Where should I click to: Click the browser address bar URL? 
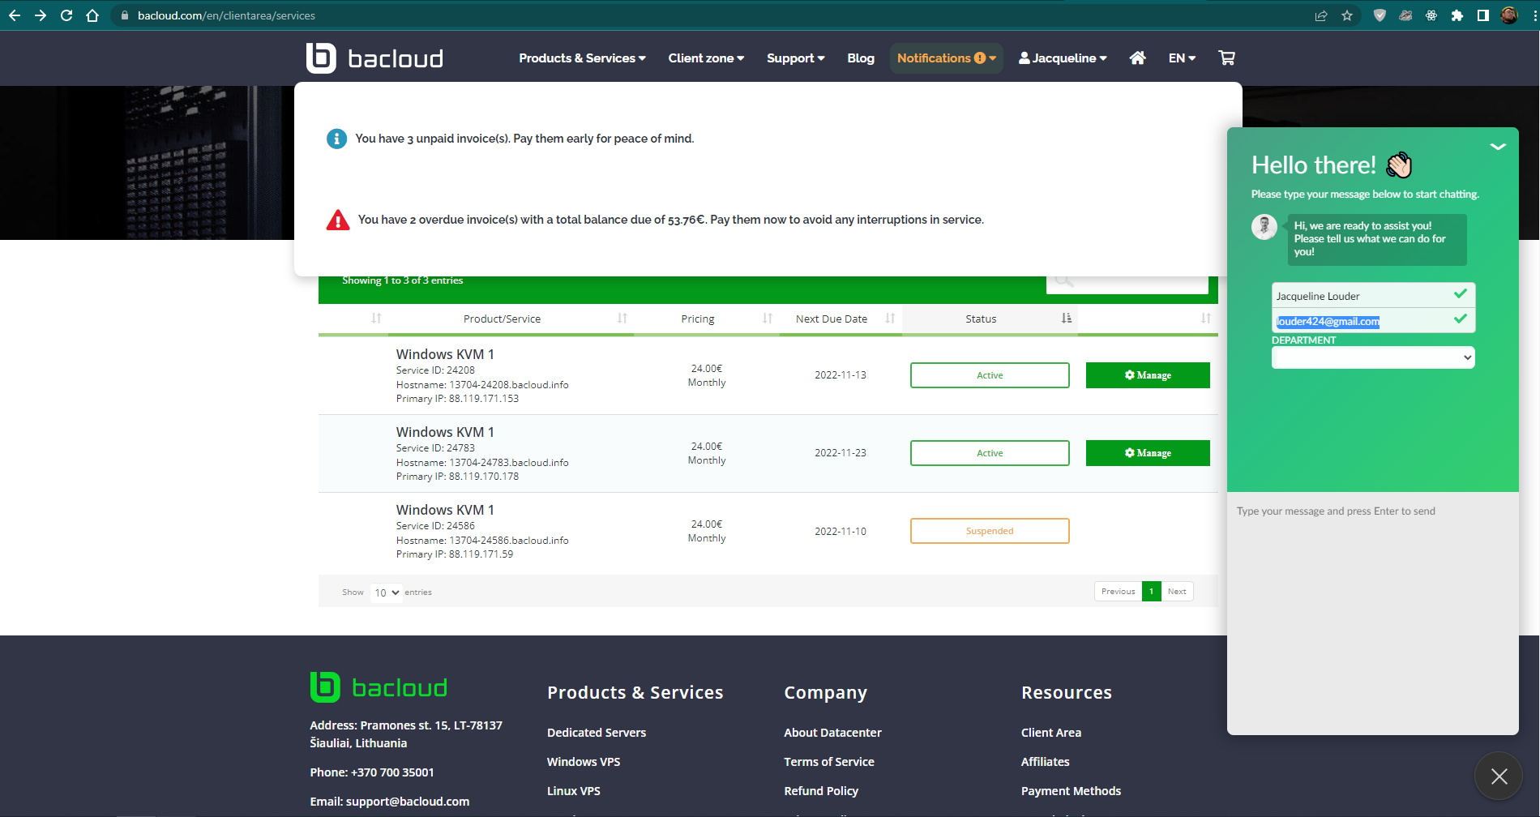click(226, 15)
